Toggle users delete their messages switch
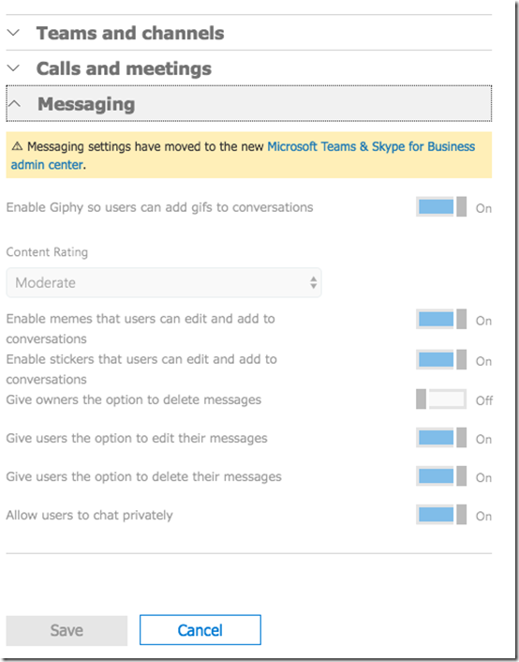This screenshot has width=519, height=662. click(441, 476)
